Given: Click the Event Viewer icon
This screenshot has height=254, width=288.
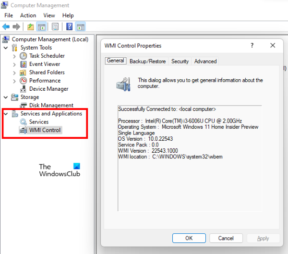Looking at the screenshot, I should click(23, 64).
